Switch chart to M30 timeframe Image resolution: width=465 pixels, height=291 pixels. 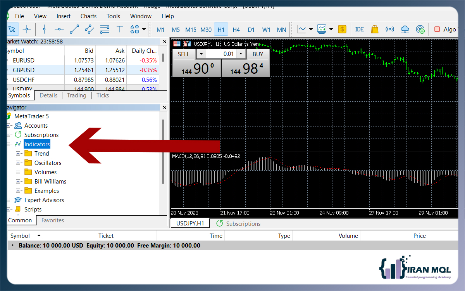pos(206,29)
